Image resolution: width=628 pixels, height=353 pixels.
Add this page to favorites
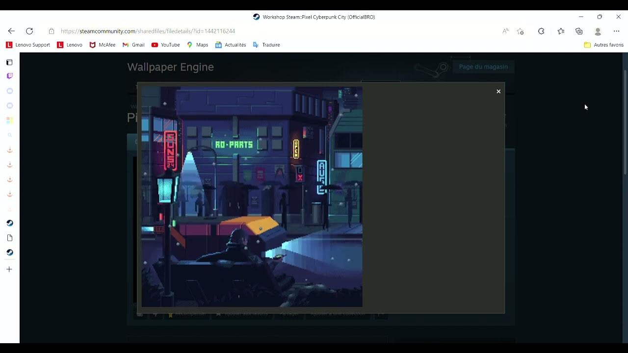point(521,31)
